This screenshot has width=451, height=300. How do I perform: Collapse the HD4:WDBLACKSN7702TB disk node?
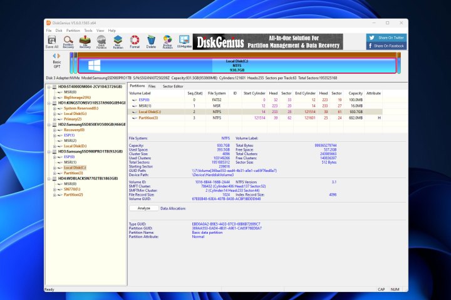click(49, 178)
